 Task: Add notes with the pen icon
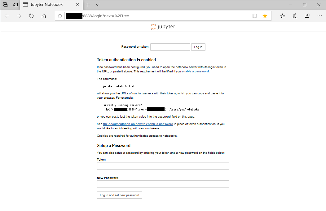click(295, 16)
